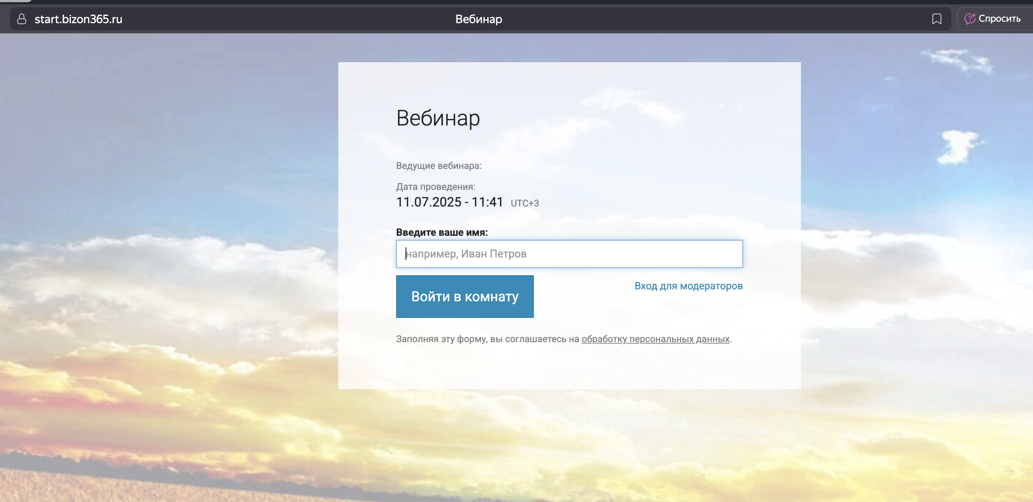Click the Ведущие вебинара label
Viewport: 1033px width, 502px height.
439,166
